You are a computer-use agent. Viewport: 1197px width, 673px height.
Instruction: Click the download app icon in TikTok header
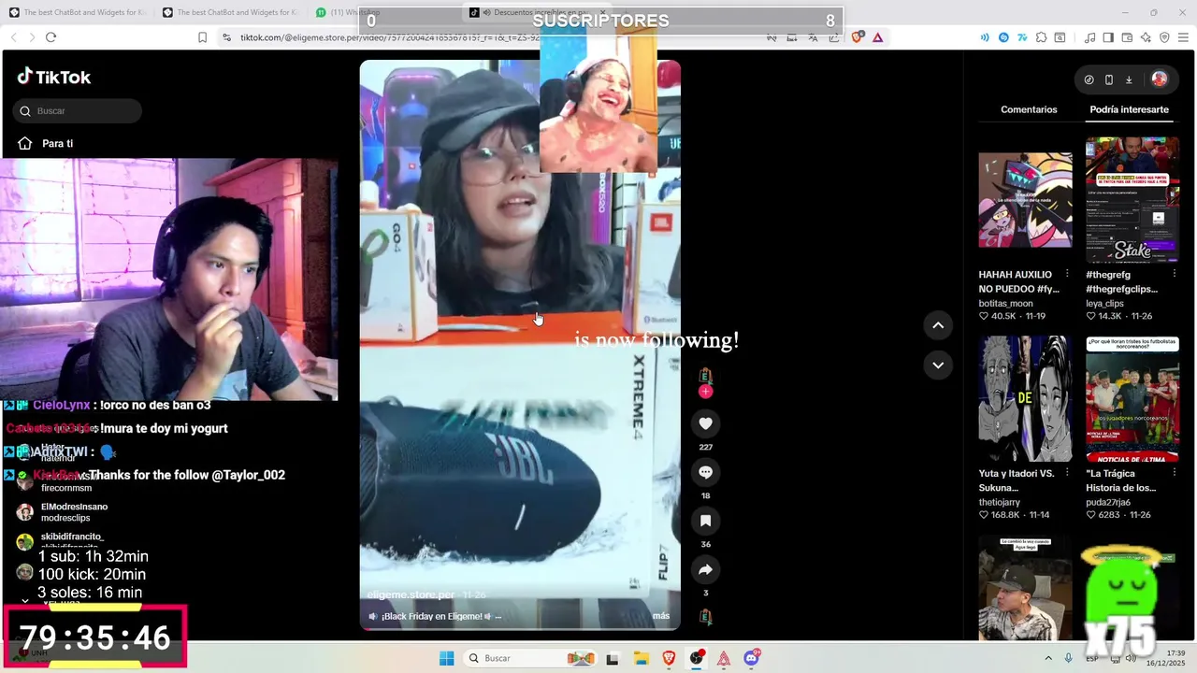point(1129,79)
